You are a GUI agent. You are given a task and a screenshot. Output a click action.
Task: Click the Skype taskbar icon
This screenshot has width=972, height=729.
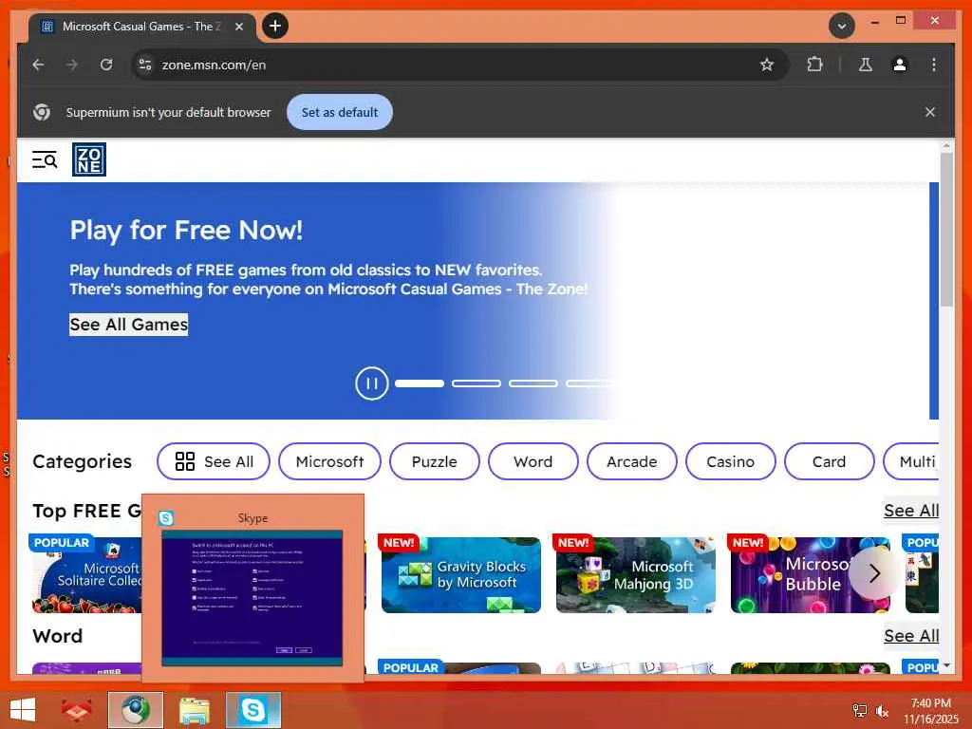pyautogui.click(x=252, y=710)
